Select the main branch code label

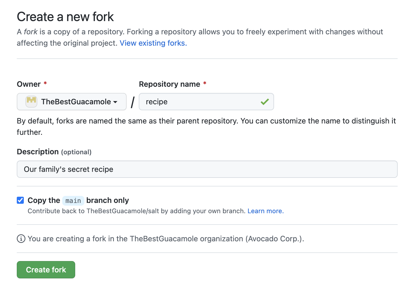pyautogui.click(x=73, y=201)
